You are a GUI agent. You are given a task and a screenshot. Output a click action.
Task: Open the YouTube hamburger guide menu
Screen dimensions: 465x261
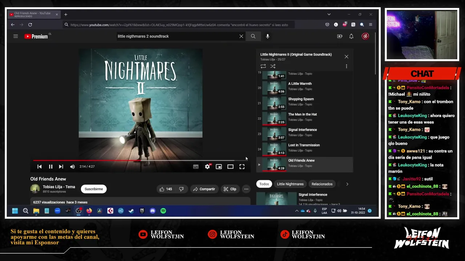[16, 36]
